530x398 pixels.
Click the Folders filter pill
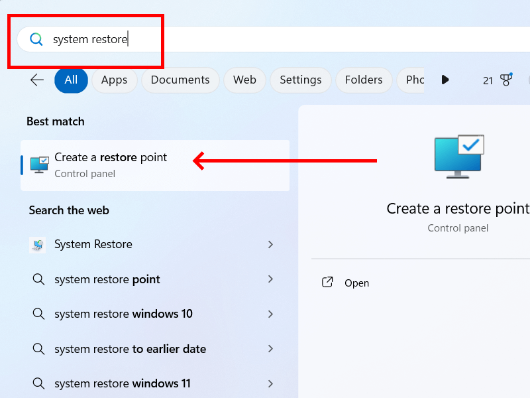coord(364,80)
